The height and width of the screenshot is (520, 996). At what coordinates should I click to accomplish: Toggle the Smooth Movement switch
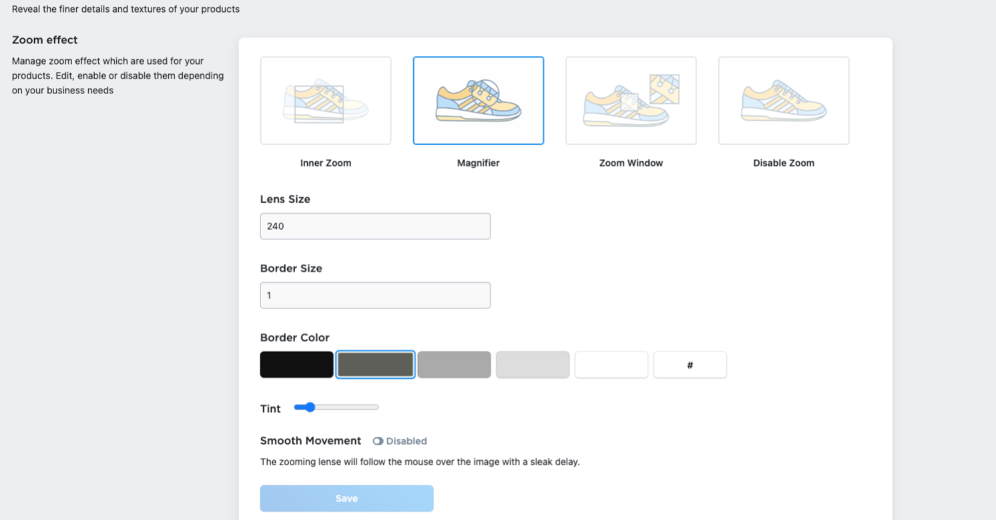(378, 441)
